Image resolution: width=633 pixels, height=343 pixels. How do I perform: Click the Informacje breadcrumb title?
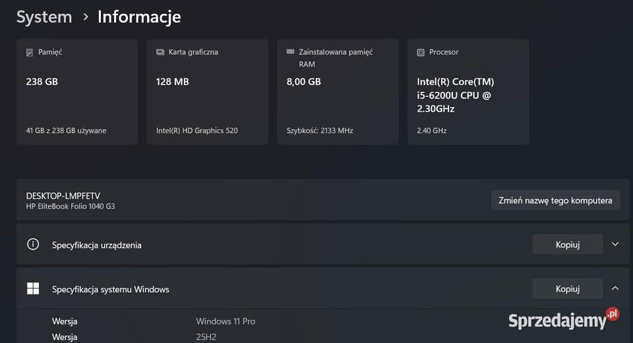click(139, 17)
